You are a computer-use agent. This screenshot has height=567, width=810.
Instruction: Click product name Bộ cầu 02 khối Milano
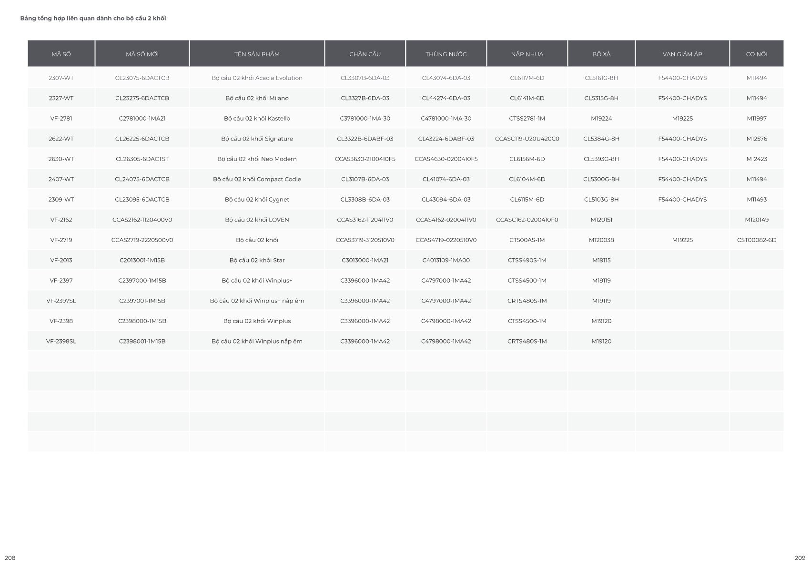257,98
